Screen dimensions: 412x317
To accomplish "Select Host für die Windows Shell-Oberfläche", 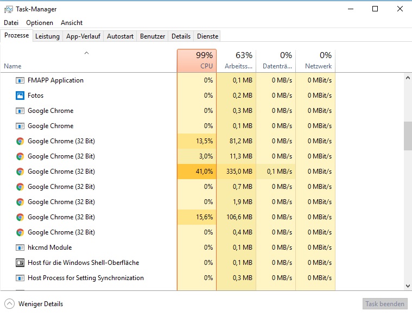I will tap(168, 263).
